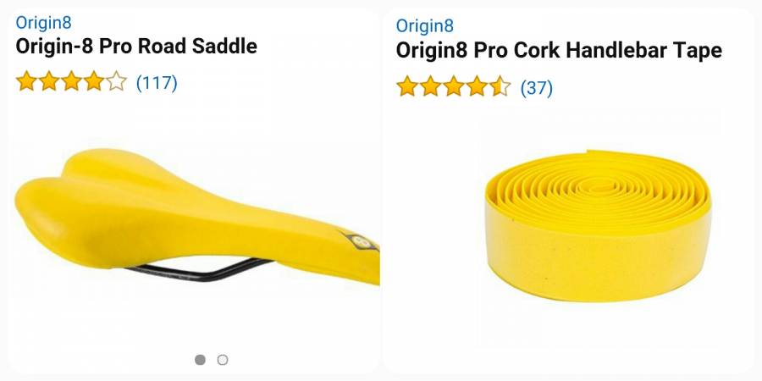View the 117 reviews for the saddle
This screenshot has width=762, height=381.
[x=157, y=83]
